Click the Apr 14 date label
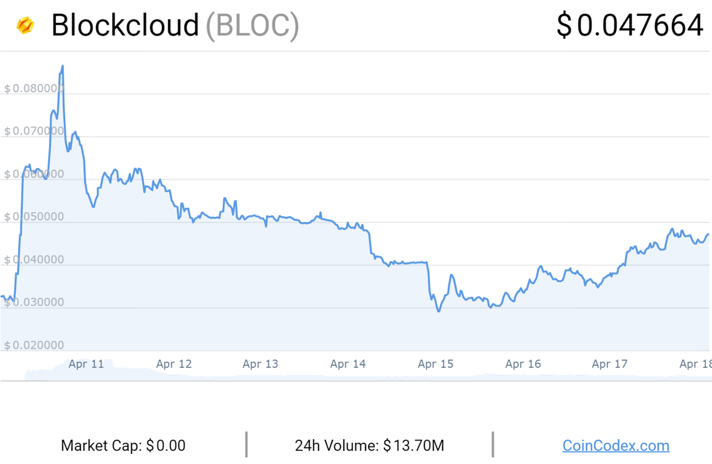Image resolution: width=712 pixels, height=464 pixels. [348, 364]
